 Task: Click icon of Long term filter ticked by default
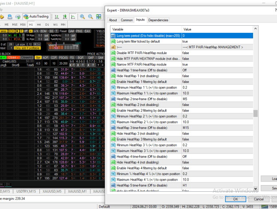[113, 42]
